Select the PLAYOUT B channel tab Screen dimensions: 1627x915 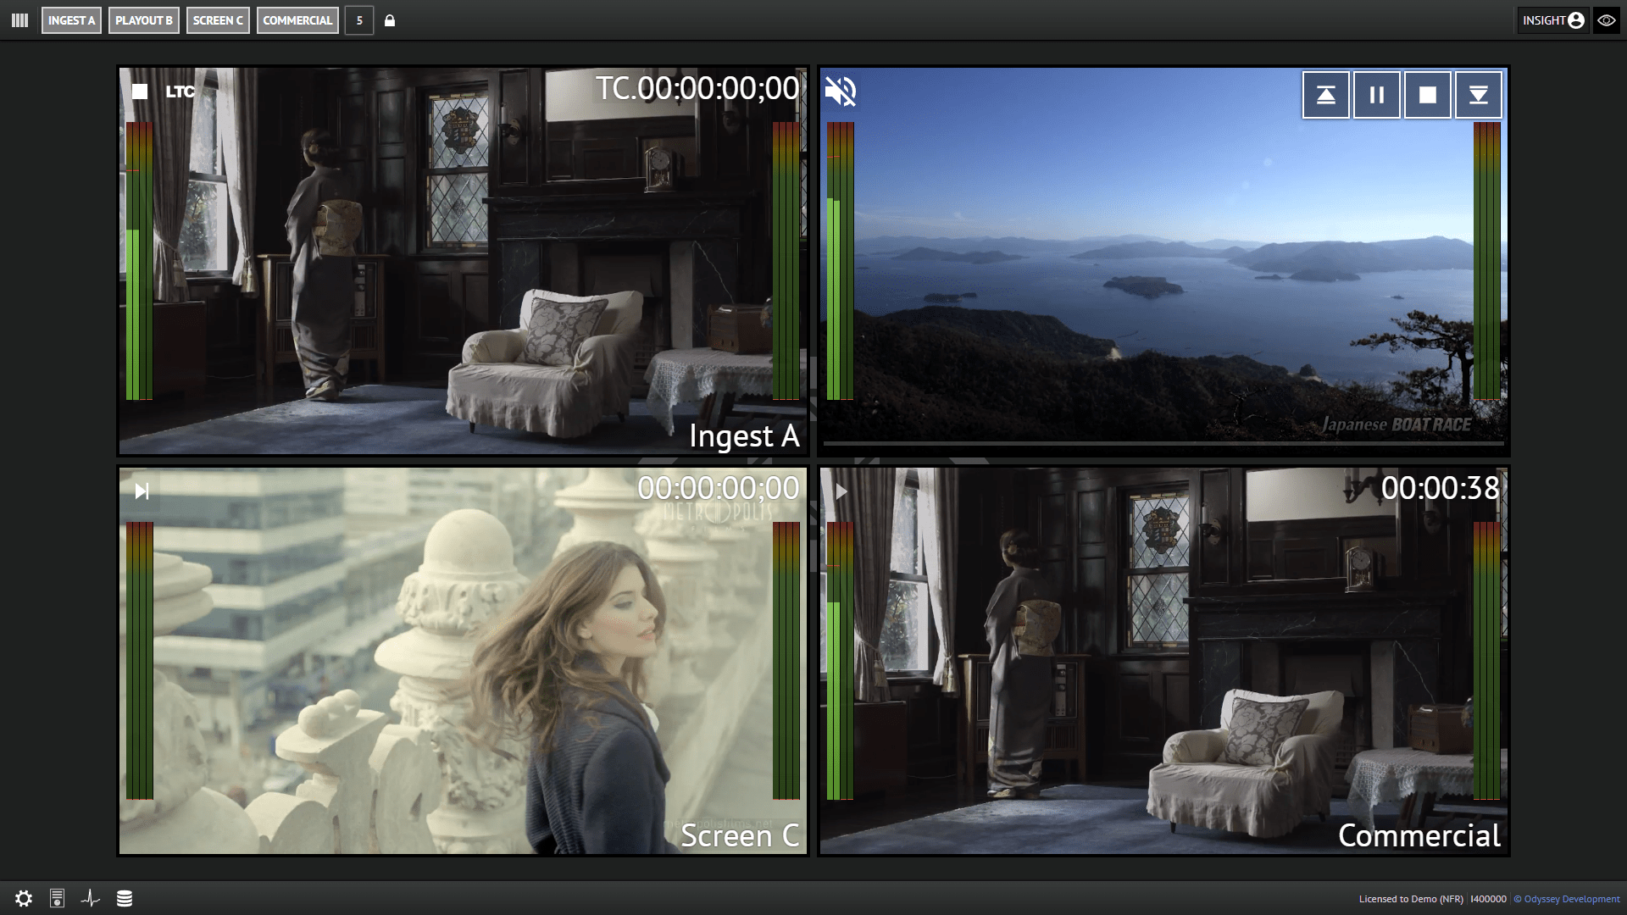(x=144, y=20)
